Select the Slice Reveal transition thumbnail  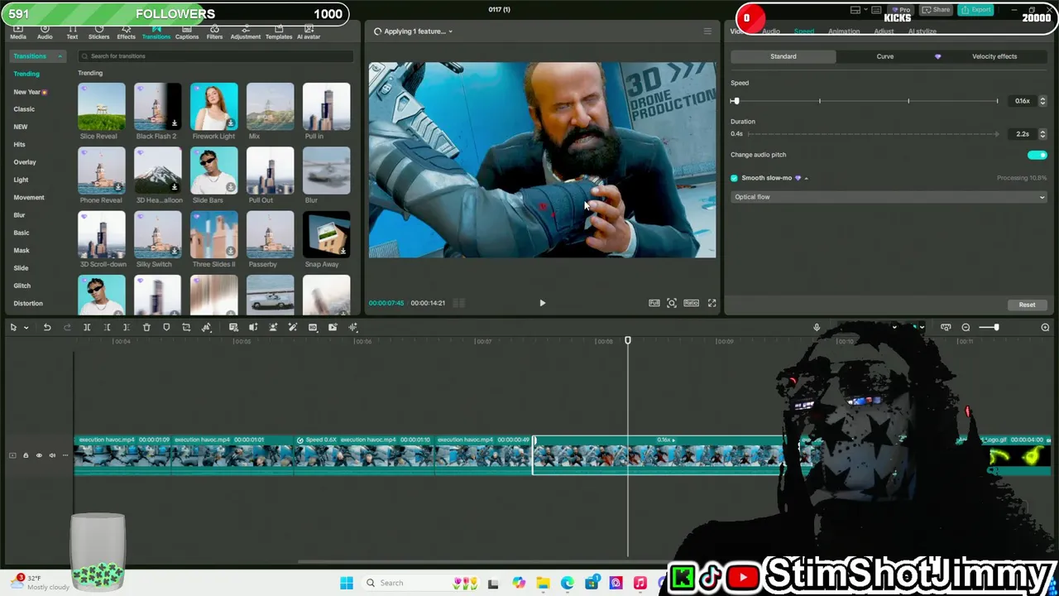[102, 106]
